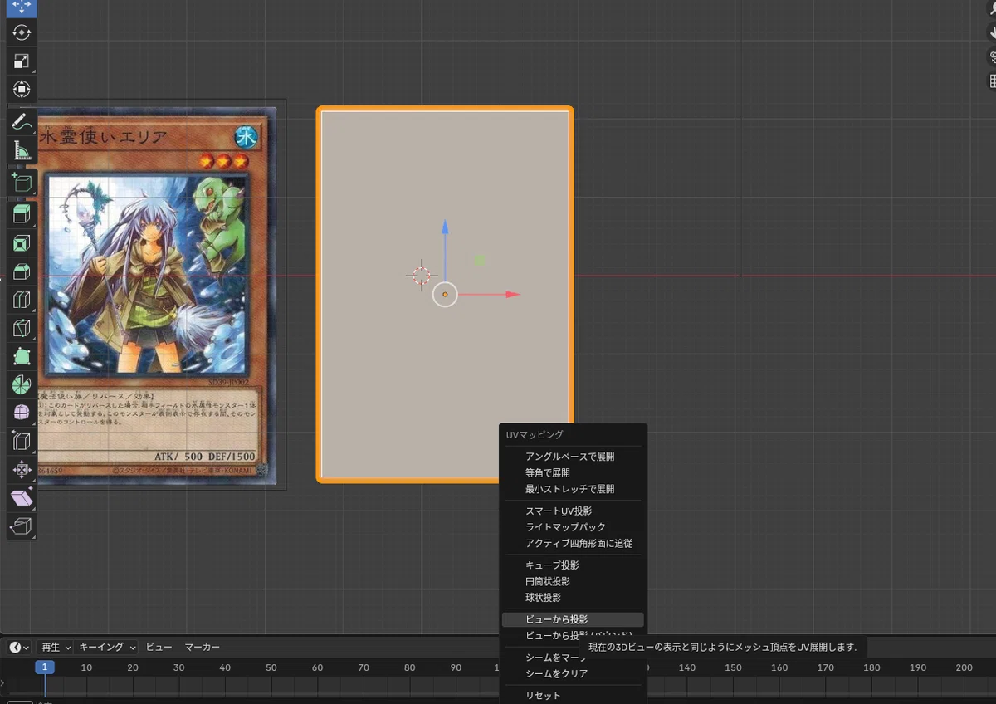The width and height of the screenshot is (996, 704).
Task: Click frame 180 on timeline ruler
Action: 871,667
